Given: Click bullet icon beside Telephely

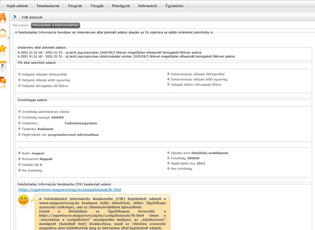Looking at the screenshot, I should tap(19, 129).
